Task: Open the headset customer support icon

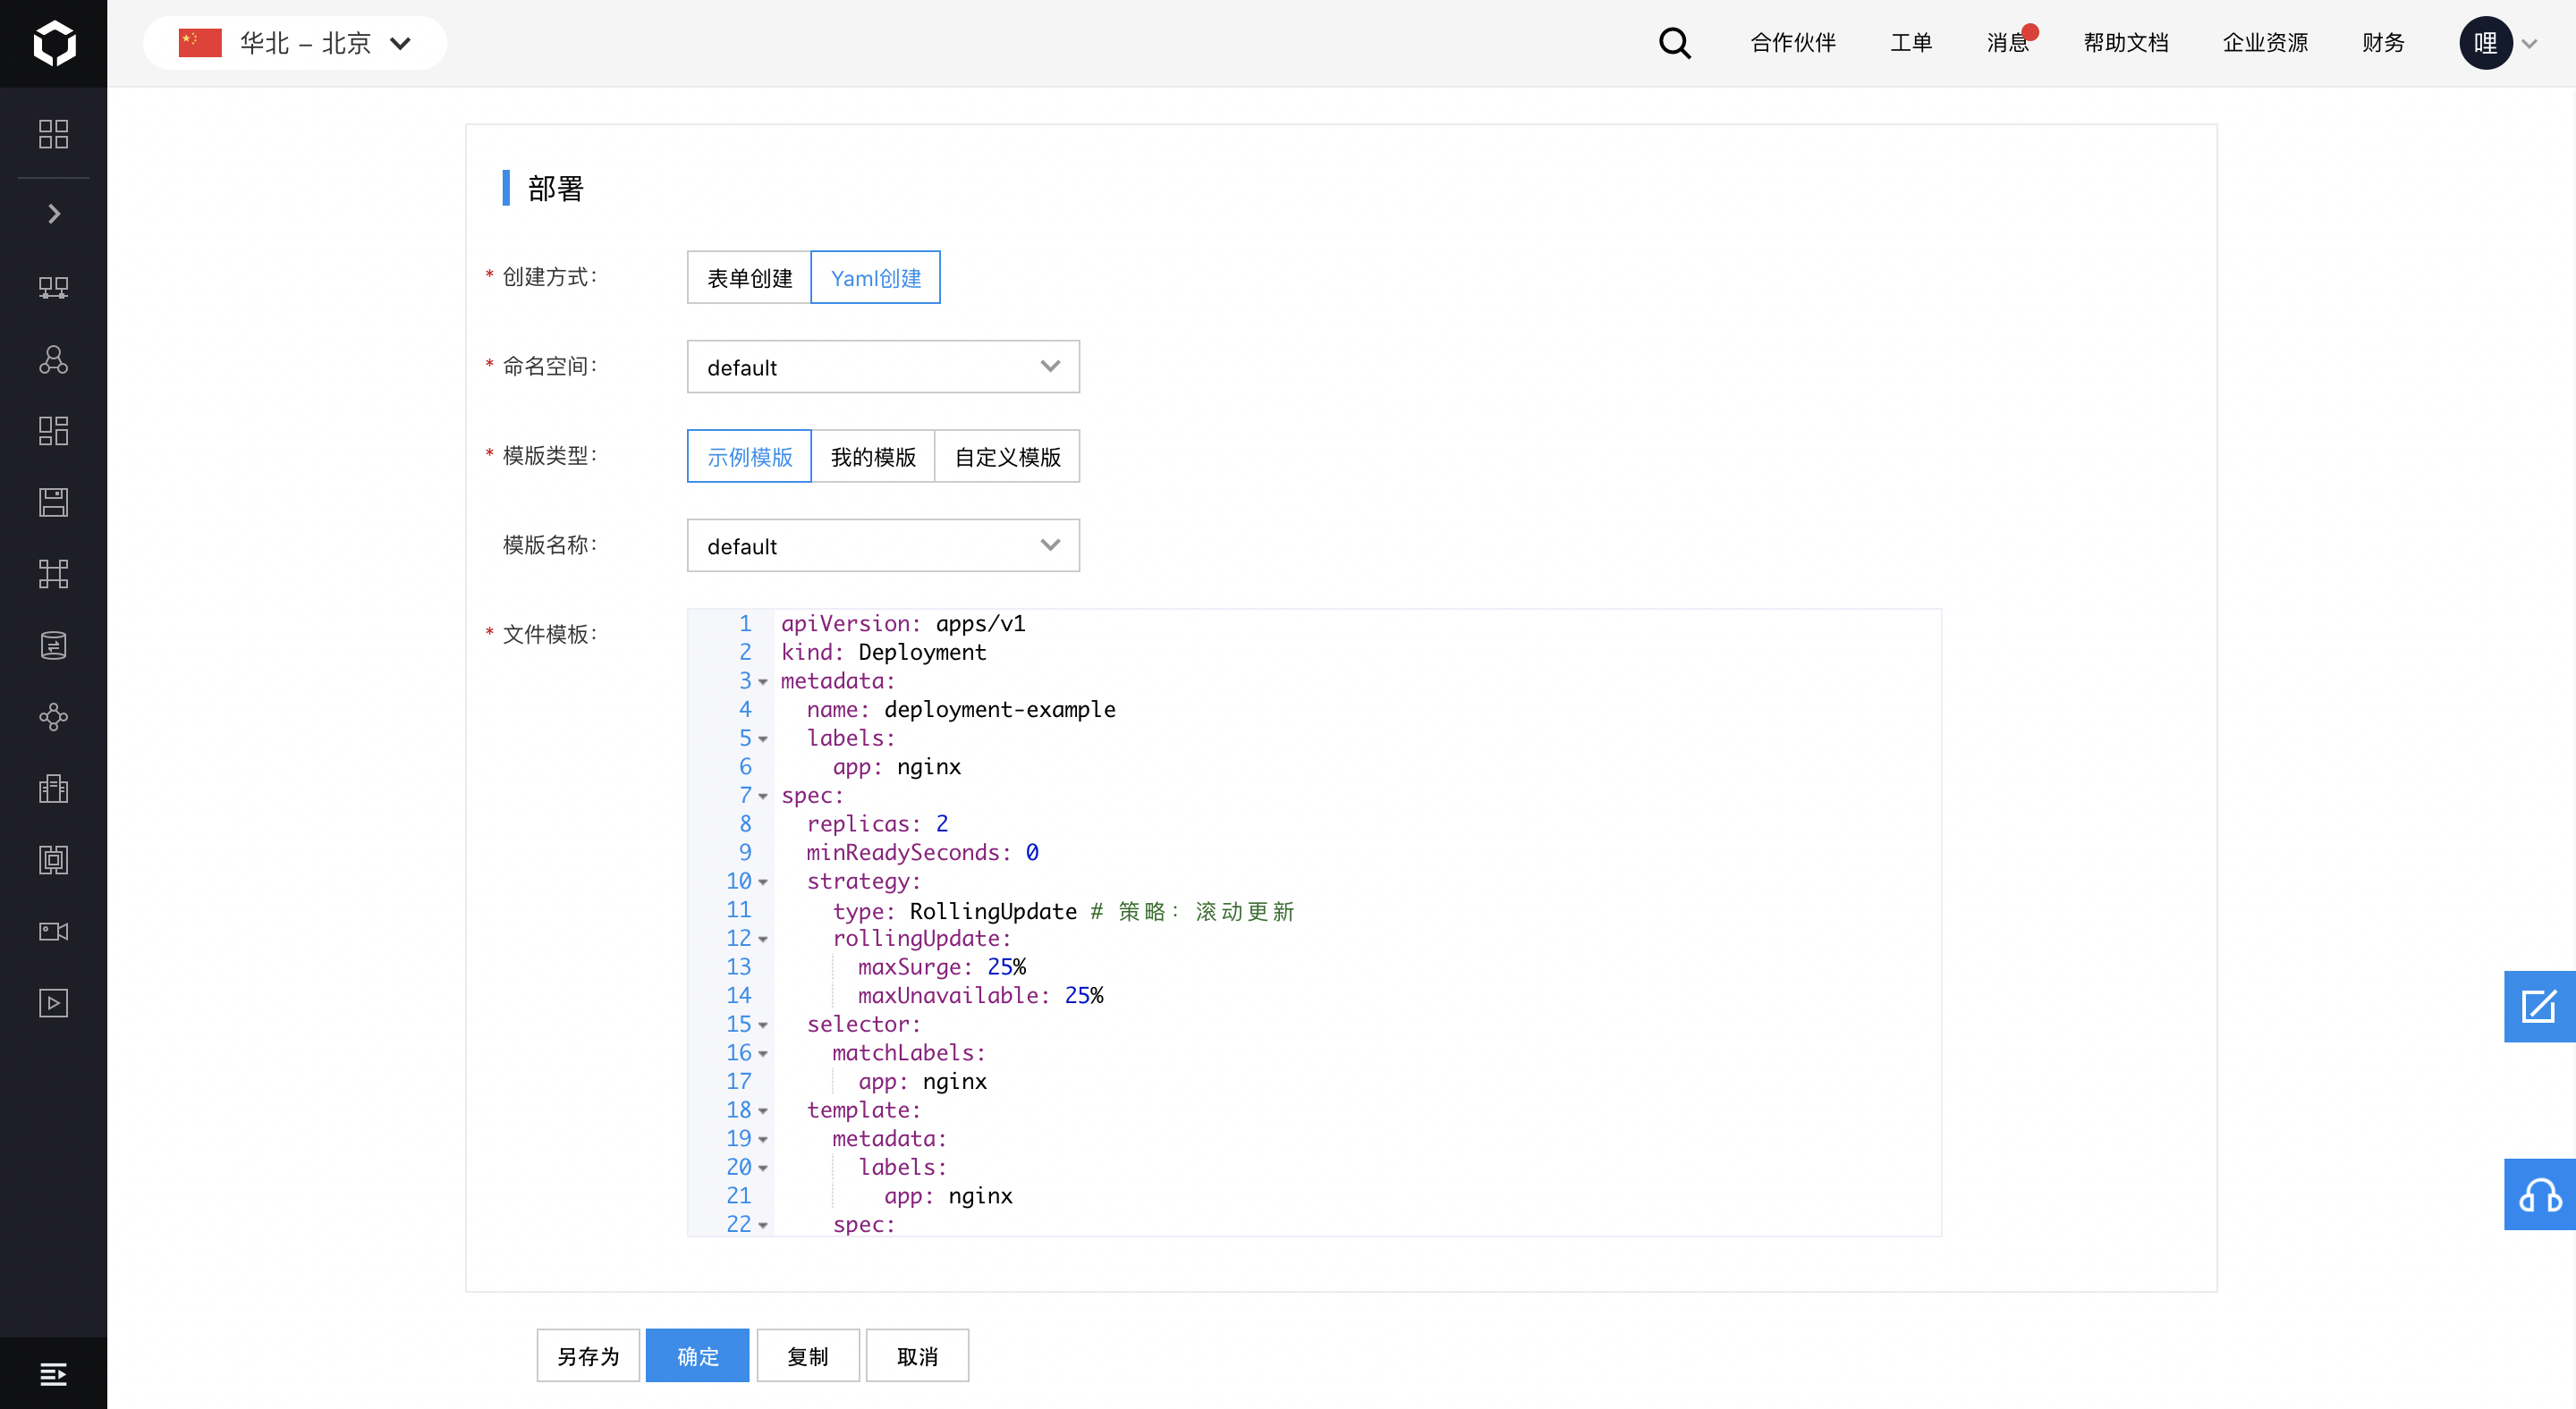Action: 2539,1194
